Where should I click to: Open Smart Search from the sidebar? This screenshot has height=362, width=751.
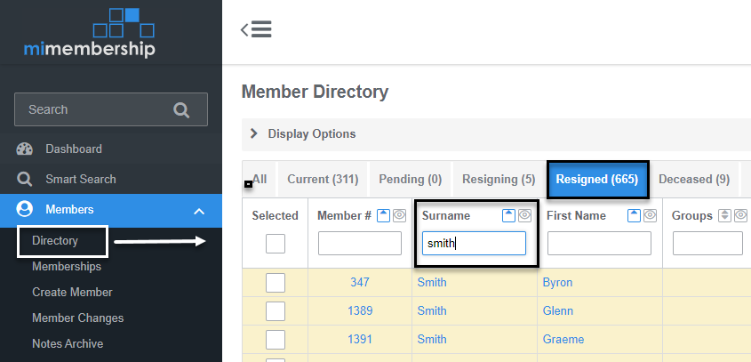81,180
